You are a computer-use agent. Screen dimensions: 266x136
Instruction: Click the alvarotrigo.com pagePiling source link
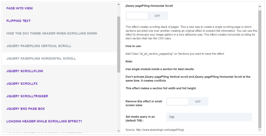point(160,130)
